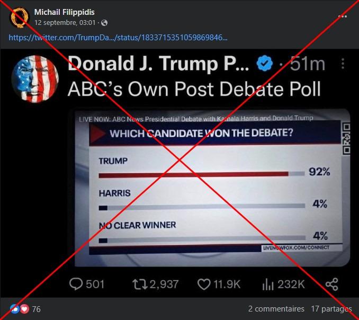The height and width of the screenshot is (320, 359).
Task: Click the blue verified badge icon
Action: [x=265, y=63]
